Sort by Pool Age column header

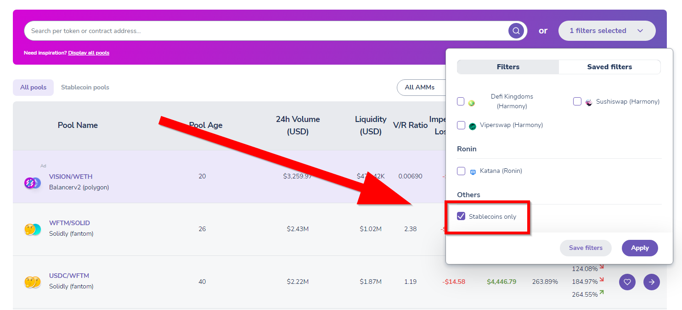[206, 125]
